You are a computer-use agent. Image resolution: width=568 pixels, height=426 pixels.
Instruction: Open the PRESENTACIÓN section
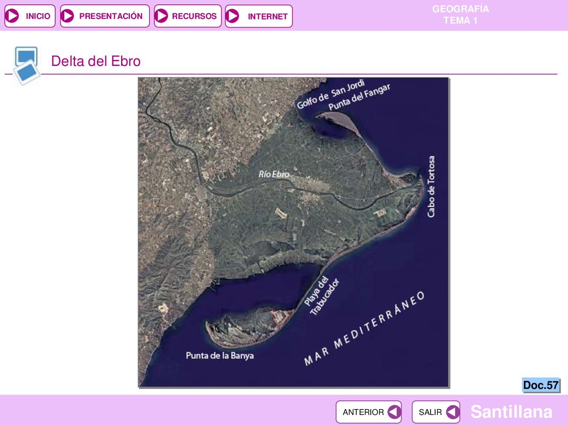pos(105,16)
